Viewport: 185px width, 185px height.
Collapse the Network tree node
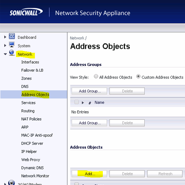coord(5,54)
